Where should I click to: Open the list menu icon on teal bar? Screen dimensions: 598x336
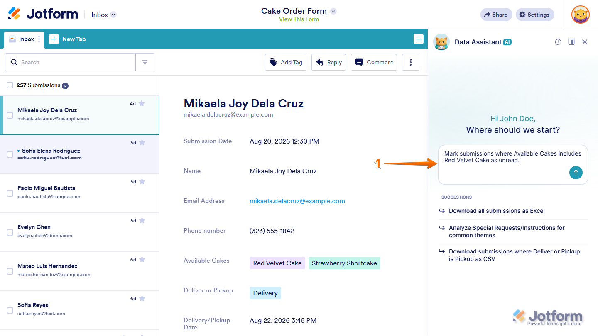point(418,39)
